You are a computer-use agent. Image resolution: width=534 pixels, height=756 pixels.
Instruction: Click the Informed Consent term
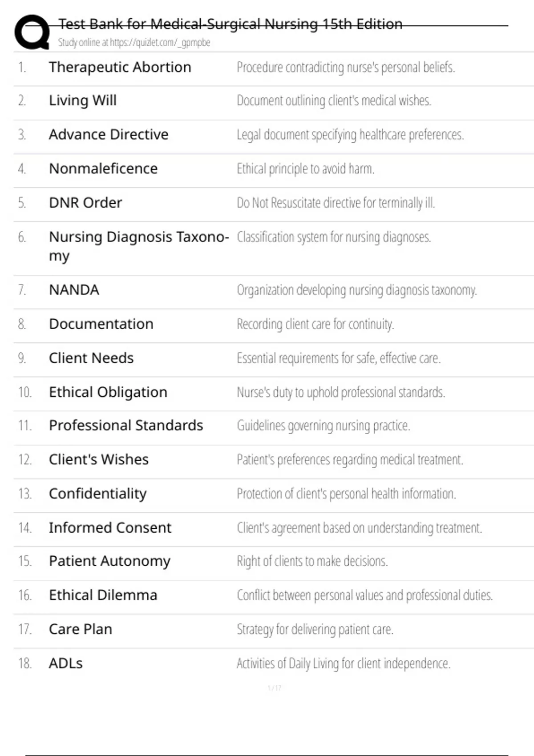click(x=110, y=527)
